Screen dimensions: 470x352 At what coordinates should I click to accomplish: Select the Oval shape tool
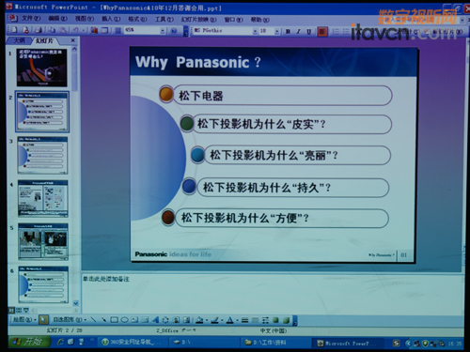pyautogui.click(x=124, y=320)
